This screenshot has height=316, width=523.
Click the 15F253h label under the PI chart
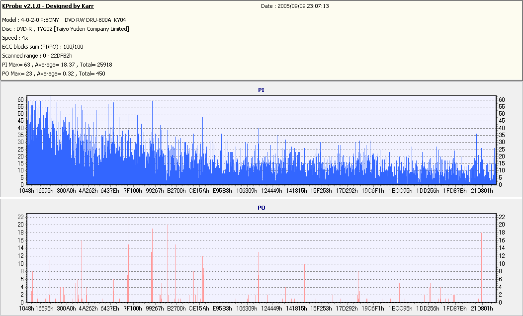pos(321,191)
